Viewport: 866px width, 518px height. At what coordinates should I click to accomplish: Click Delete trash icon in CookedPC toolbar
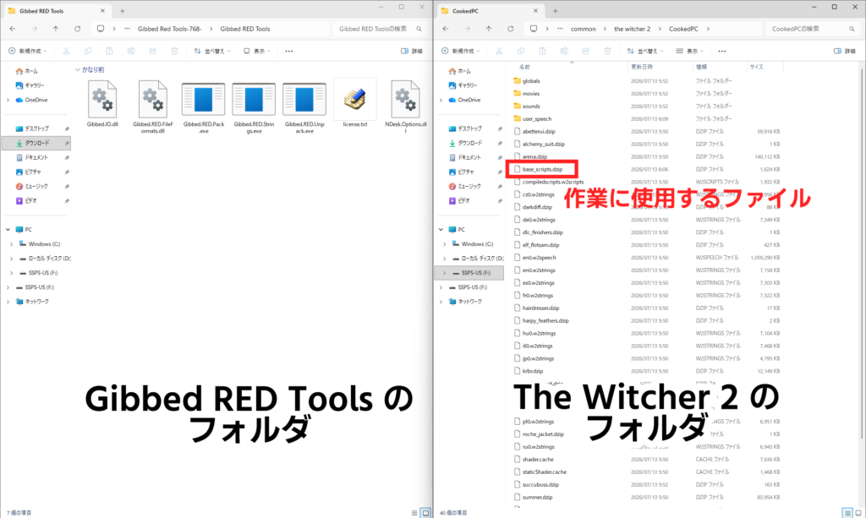click(x=607, y=51)
